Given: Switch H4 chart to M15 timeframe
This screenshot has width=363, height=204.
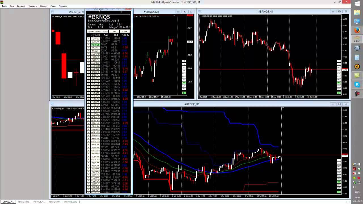Looking at the screenshot, I should click(x=339, y=73).
